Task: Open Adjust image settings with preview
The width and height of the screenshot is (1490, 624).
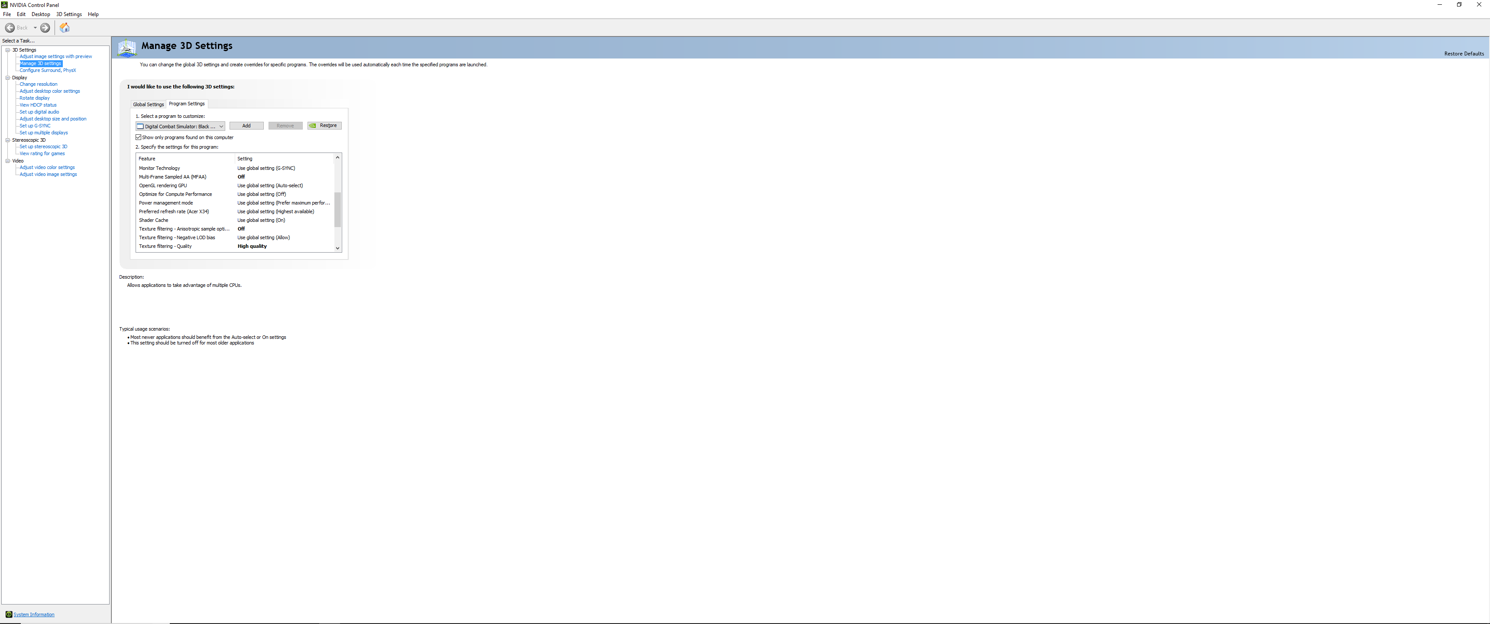Action: [x=55, y=57]
